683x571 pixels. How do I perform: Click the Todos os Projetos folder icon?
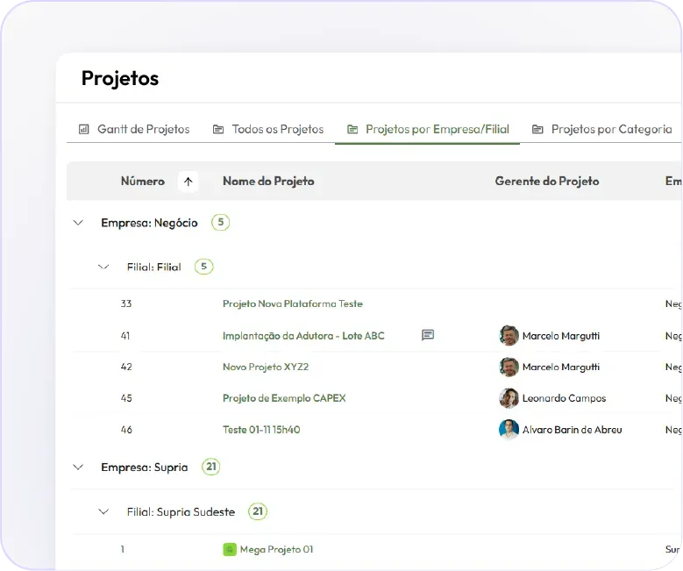coord(218,129)
